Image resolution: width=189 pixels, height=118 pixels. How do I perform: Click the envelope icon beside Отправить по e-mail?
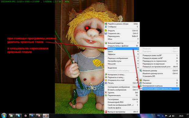[106, 80]
